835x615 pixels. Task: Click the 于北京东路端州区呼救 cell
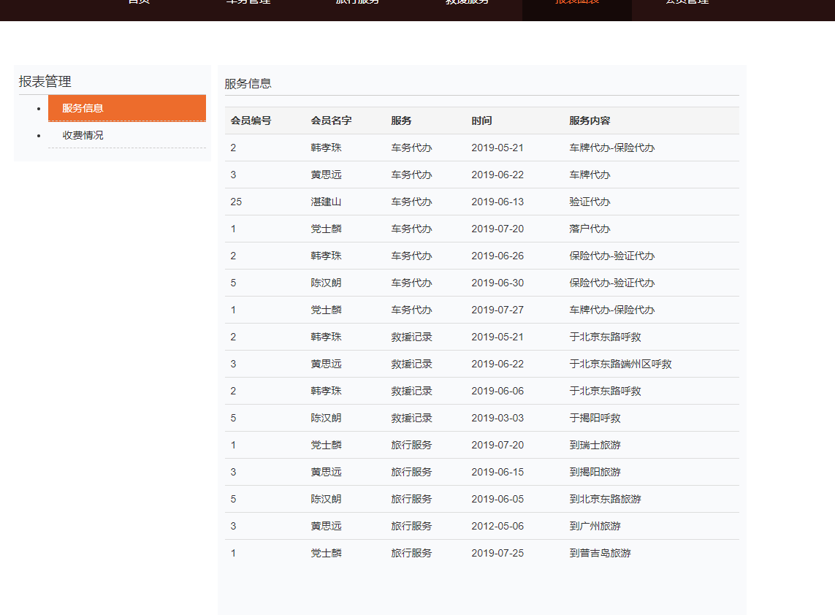tap(620, 364)
